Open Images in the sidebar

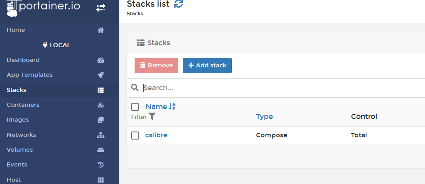tap(18, 120)
